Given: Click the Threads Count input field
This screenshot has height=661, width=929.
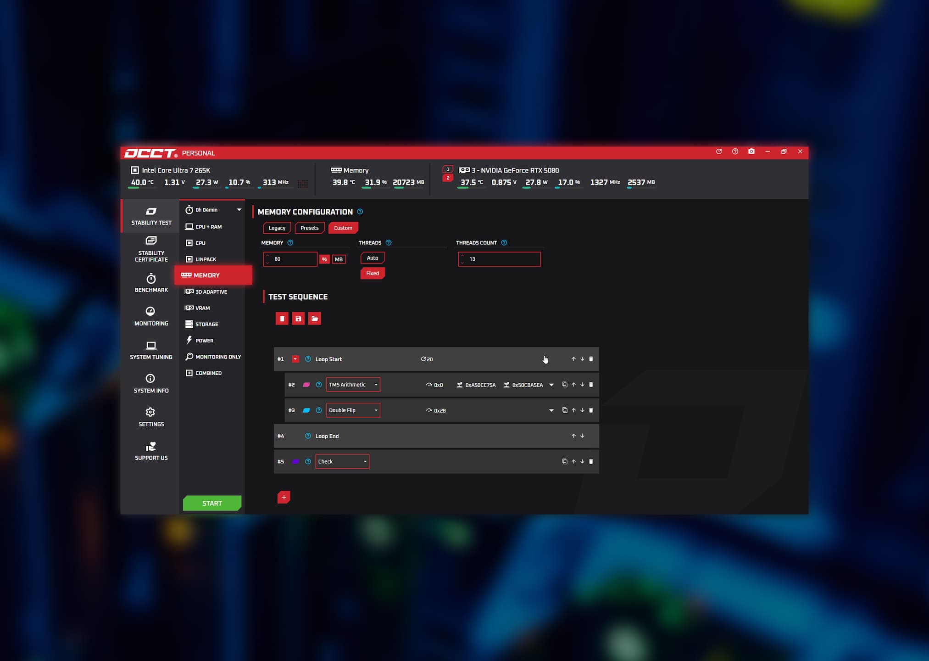Looking at the screenshot, I should tap(499, 259).
